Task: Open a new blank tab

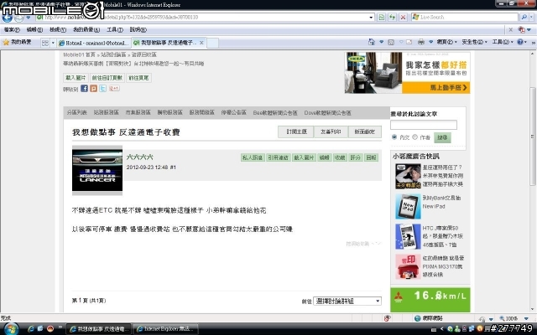Action: 212,43
